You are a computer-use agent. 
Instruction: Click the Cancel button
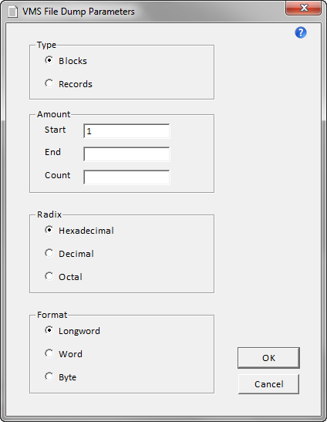[268, 384]
